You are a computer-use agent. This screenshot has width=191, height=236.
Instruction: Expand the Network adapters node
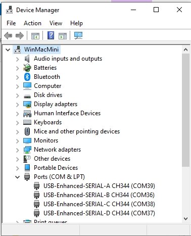point(17,150)
